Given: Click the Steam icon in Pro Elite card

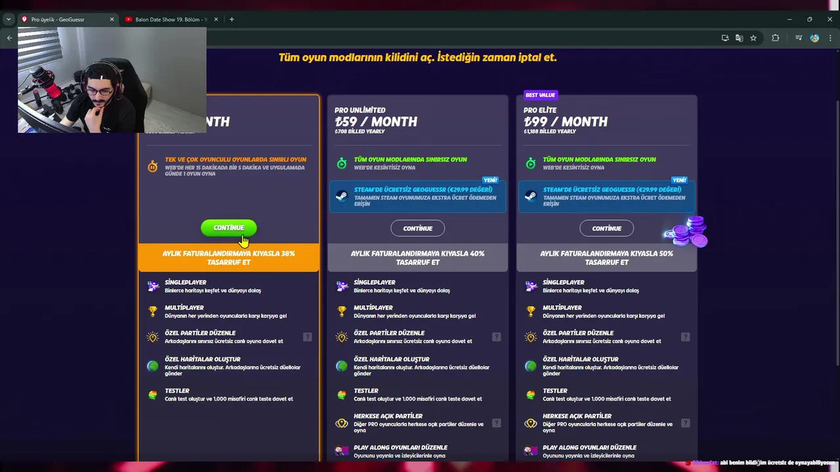Looking at the screenshot, I should pos(530,196).
